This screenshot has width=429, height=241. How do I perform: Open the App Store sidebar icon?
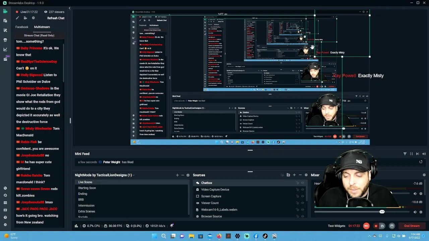[x=5, y=40]
